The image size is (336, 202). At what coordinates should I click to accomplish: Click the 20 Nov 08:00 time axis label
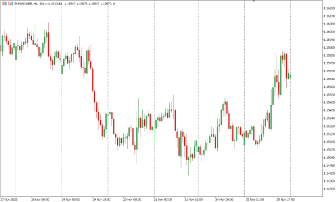(x=132, y=199)
